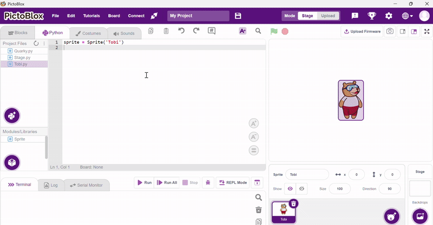Delete Tobi sprite with trash badge
The image size is (433, 225).
point(293,203)
